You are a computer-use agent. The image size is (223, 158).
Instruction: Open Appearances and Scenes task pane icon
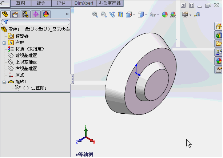[219, 61]
